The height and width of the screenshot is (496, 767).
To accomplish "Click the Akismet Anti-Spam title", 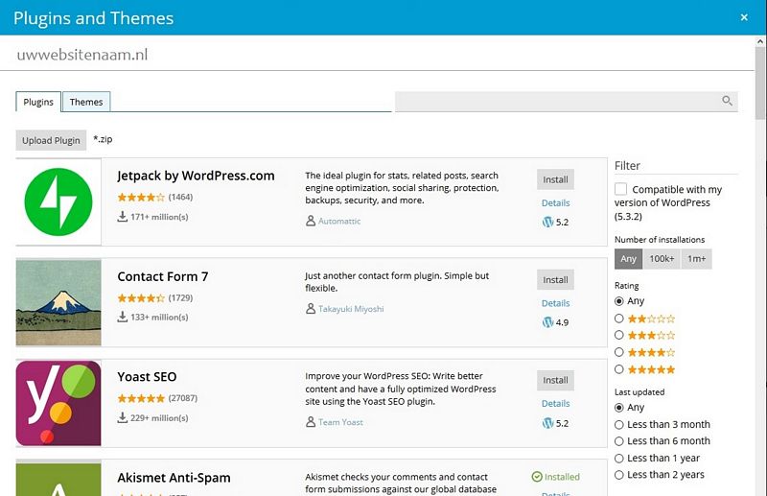I will coord(174,478).
